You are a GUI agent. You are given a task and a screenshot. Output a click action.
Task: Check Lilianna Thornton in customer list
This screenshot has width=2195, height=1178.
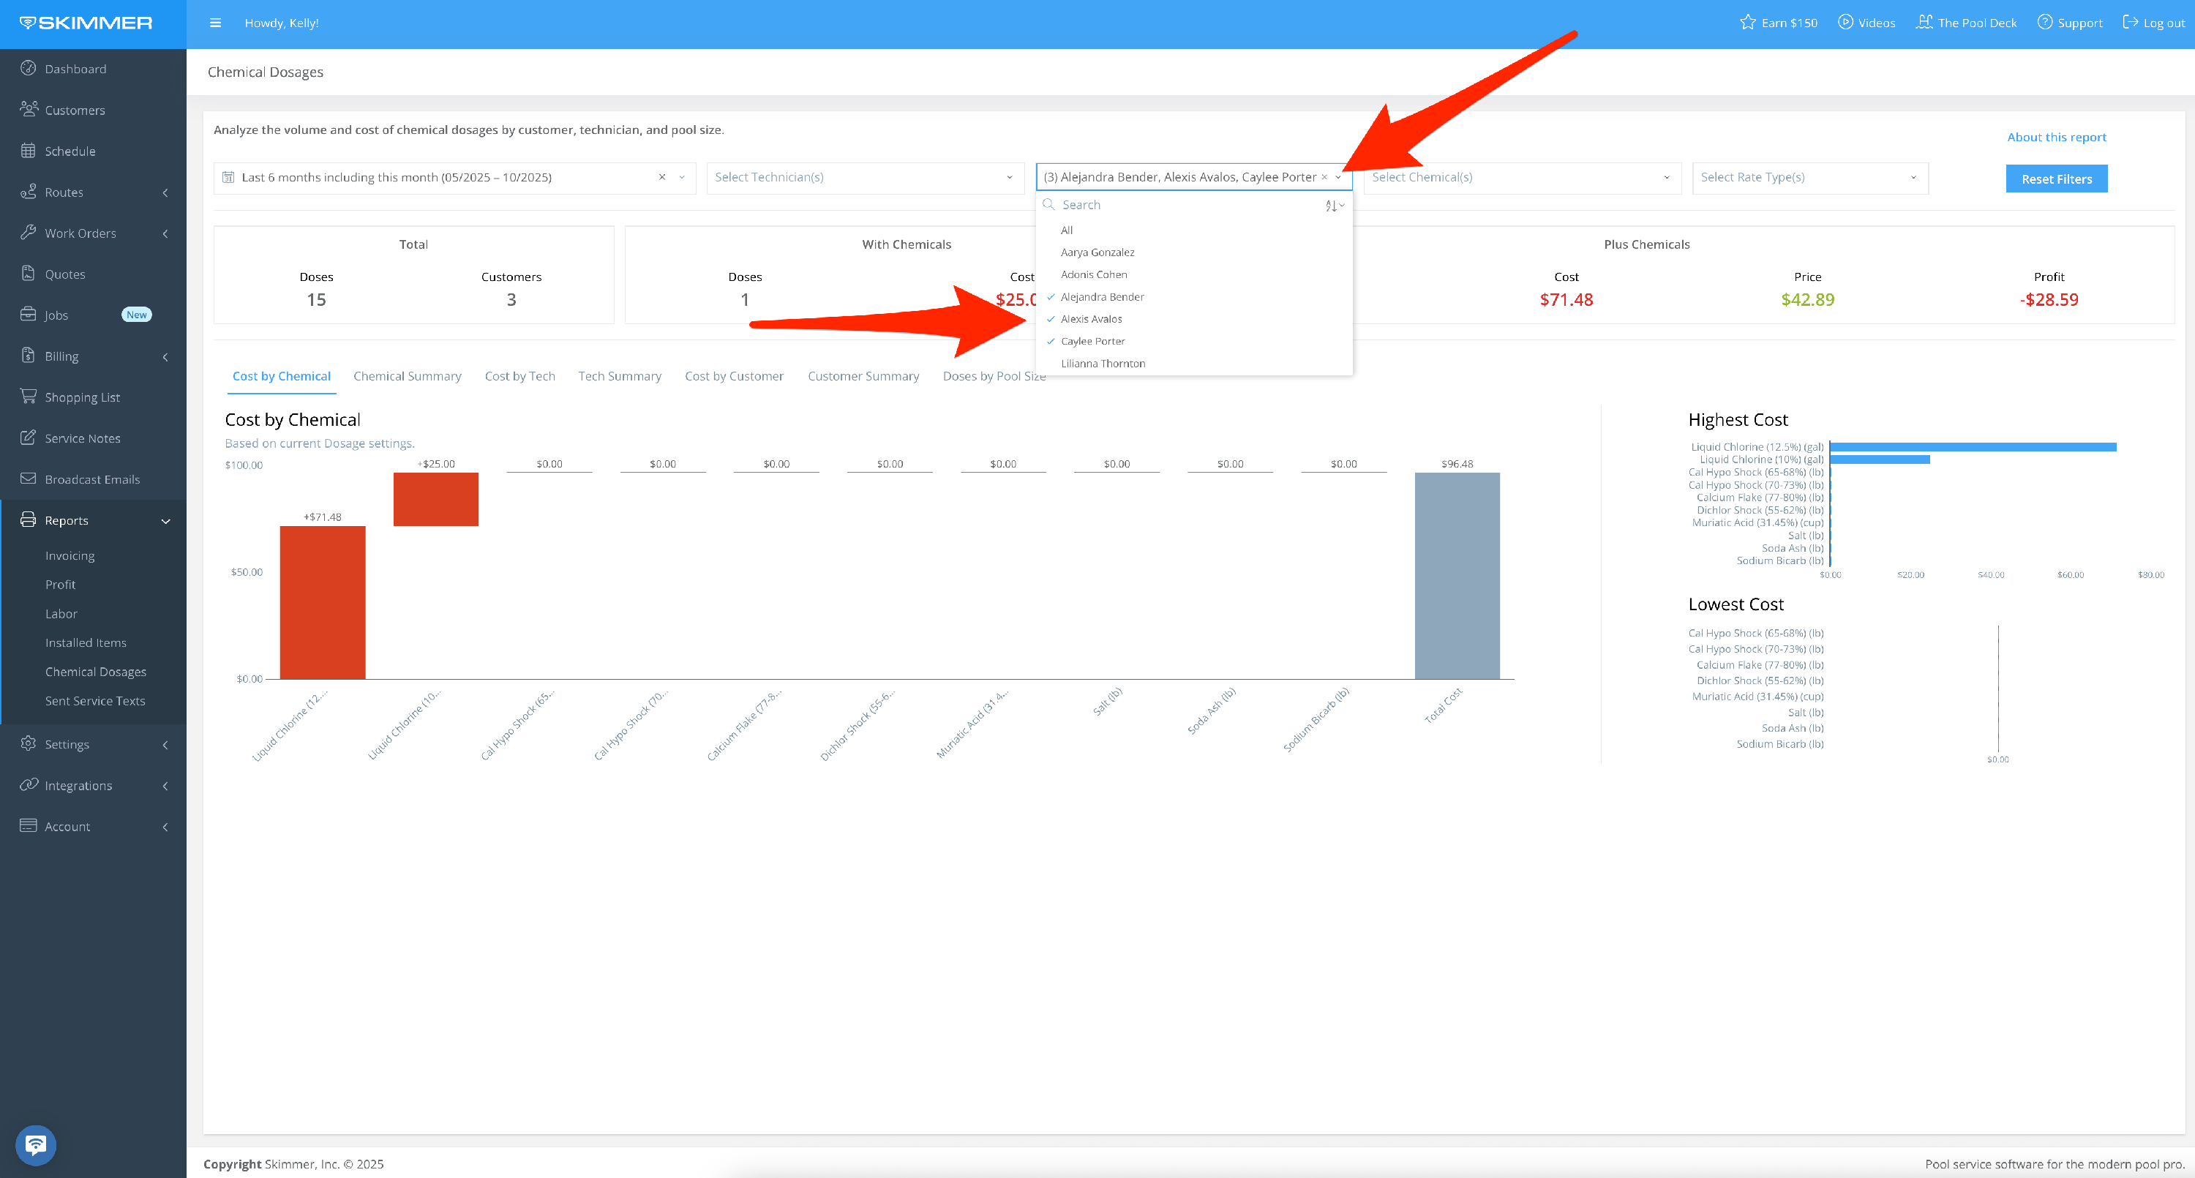1103,363
